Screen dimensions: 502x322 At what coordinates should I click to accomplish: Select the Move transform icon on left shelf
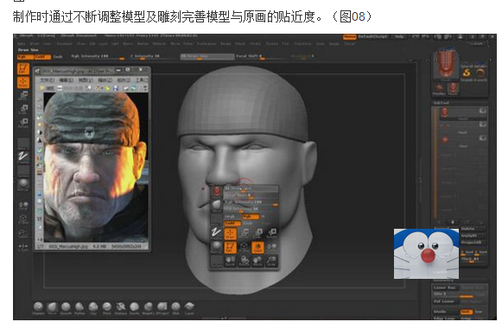click(x=23, y=95)
